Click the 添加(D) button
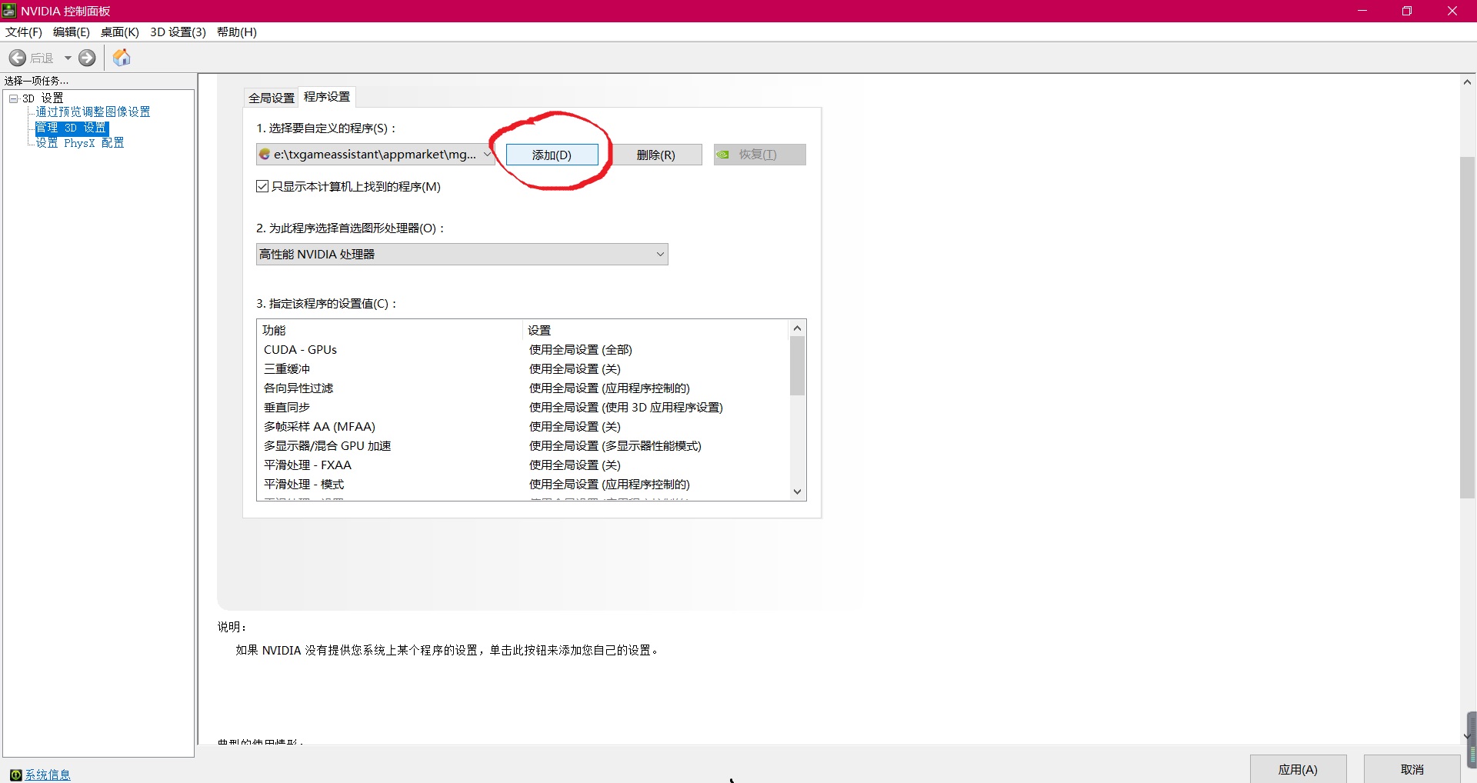The image size is (1477, 783). click(x=552, y=155)
